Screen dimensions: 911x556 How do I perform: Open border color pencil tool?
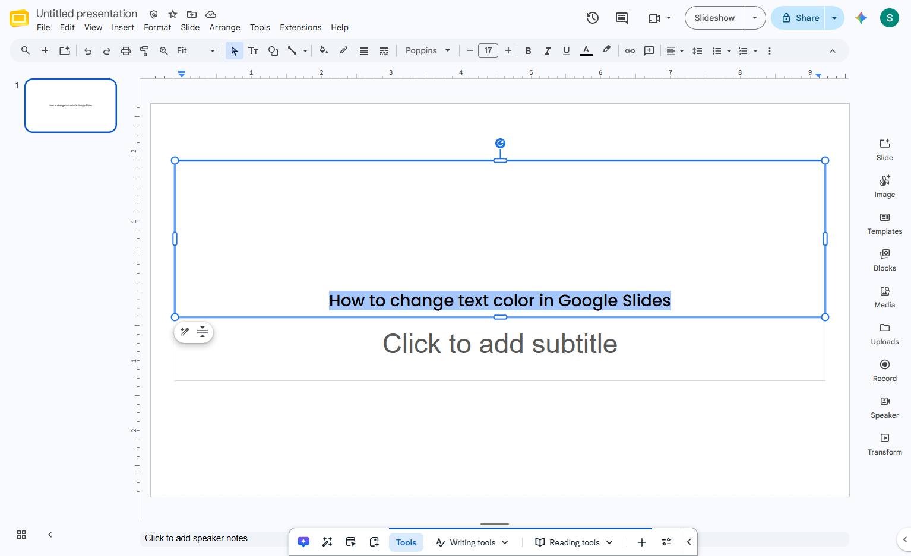tap(344, 51)
